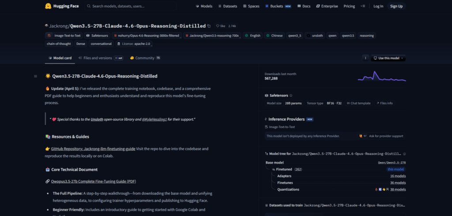Click the search models input field
The image size is (452, 216).
click(x=131, y=6)
